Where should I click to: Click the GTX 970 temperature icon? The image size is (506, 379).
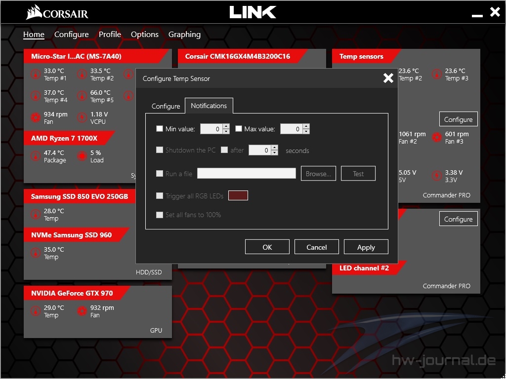coord(36,311)
